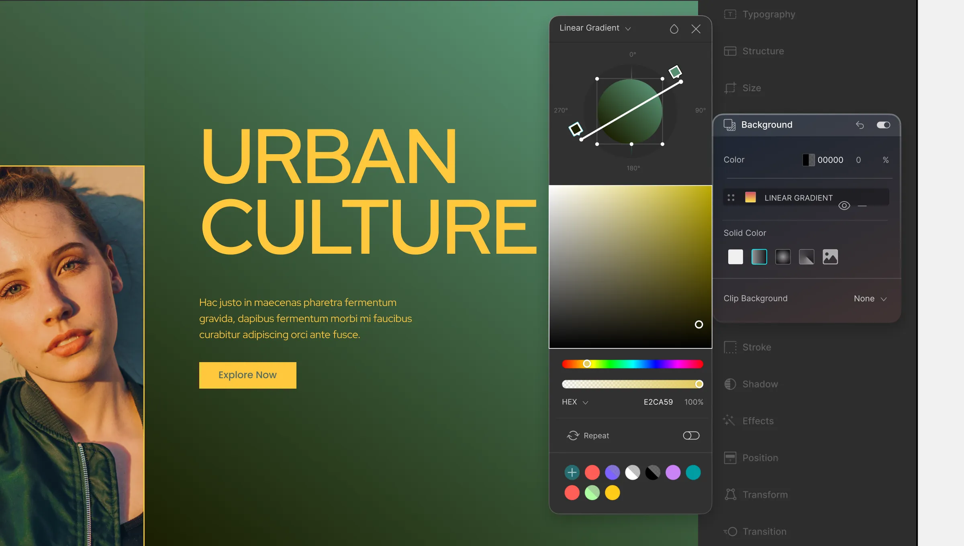The width and height of the screenshot is (964, 546).
Task: Reset Background with the undo arrow
Action: [860, 125]
